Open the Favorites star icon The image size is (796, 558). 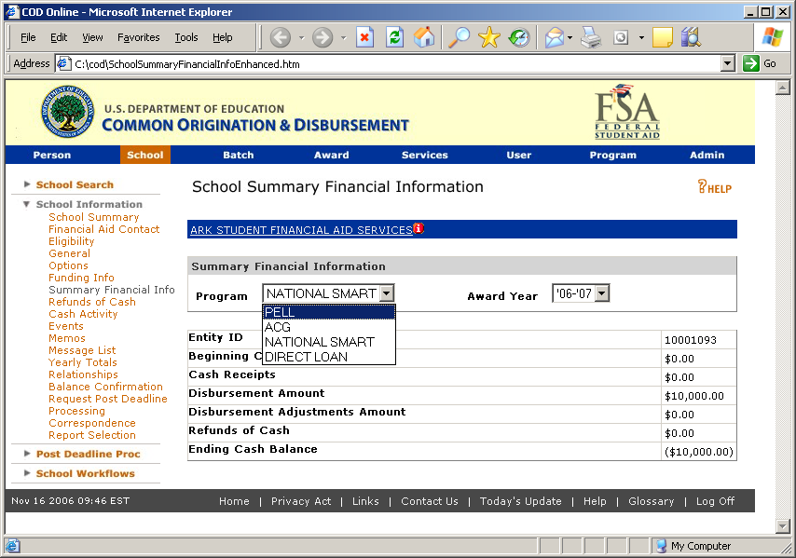489,37
